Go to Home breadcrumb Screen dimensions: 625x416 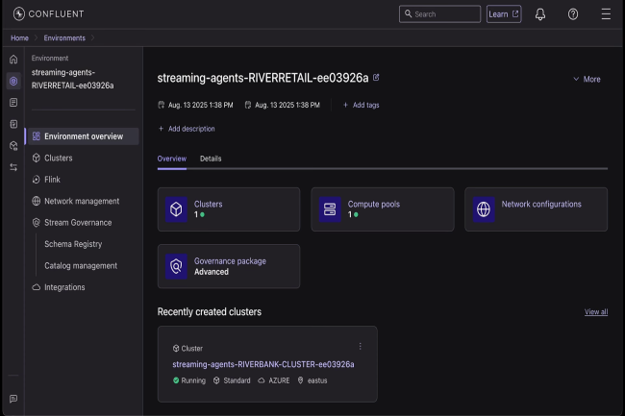(x=19, y=37)
